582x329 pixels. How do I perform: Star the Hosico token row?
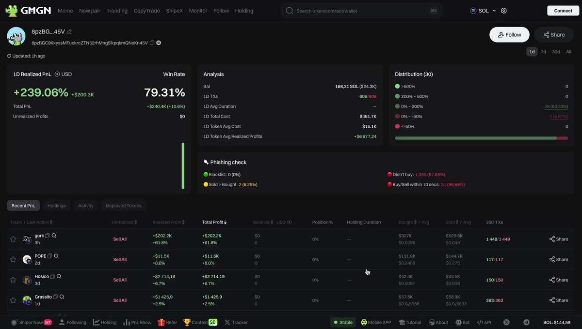[x=13, y=280]
